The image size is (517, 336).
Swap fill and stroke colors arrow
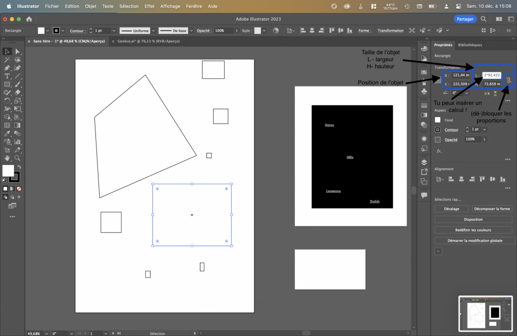[x=19, y=167]
